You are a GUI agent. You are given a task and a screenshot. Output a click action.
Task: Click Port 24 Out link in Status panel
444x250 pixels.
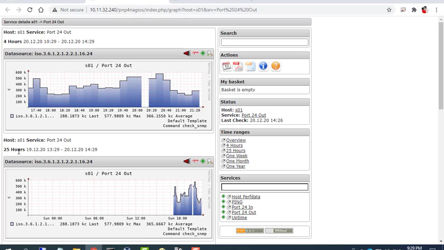(254, 115)
